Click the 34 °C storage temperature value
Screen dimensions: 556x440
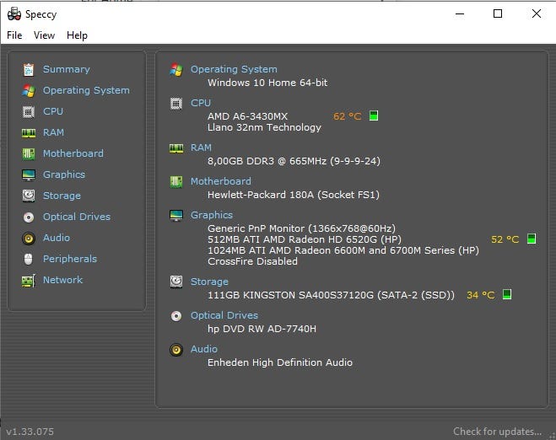pyautogui.click(x=480, y=295)
